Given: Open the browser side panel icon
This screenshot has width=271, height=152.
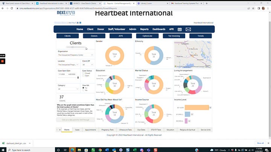Looking at the screenshot, I should coord(259,8).
